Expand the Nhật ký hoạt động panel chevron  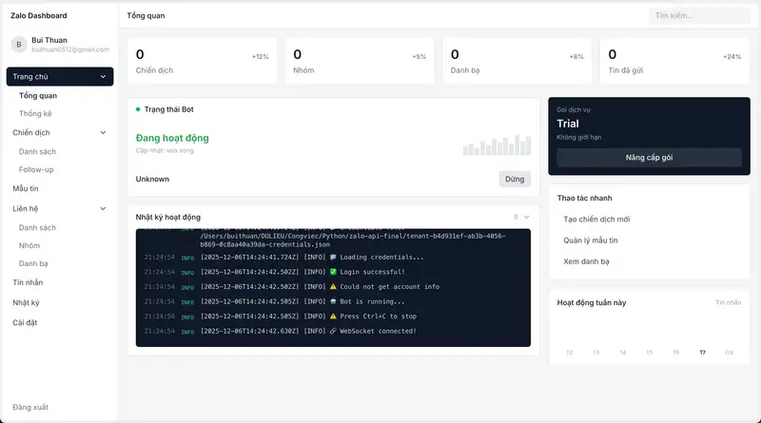pyautogui.click(x=526, y=217)
